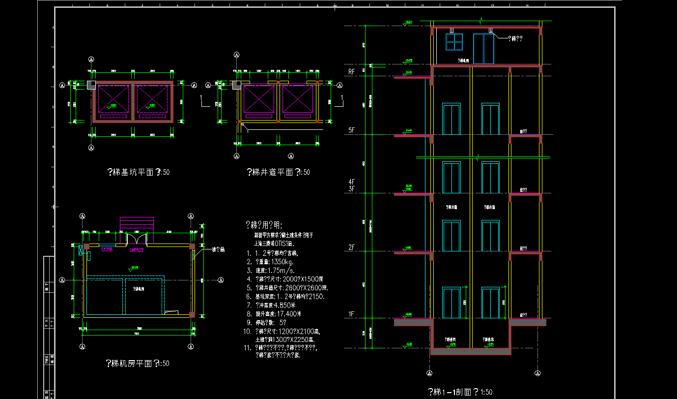Click the magenta C1218 window tag

click(x=107, y=250)
